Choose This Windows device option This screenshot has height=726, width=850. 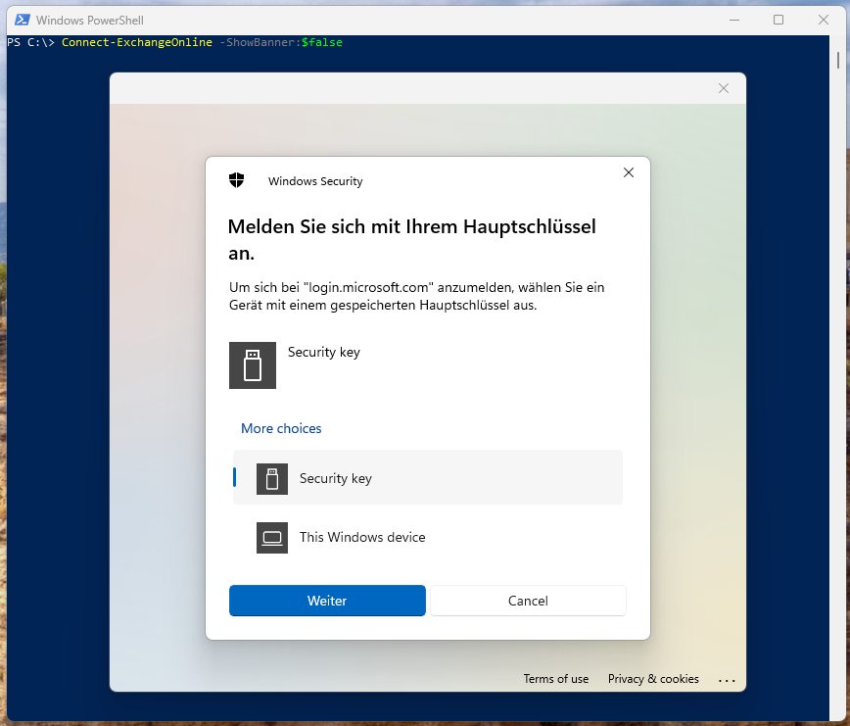coord(428,537)
